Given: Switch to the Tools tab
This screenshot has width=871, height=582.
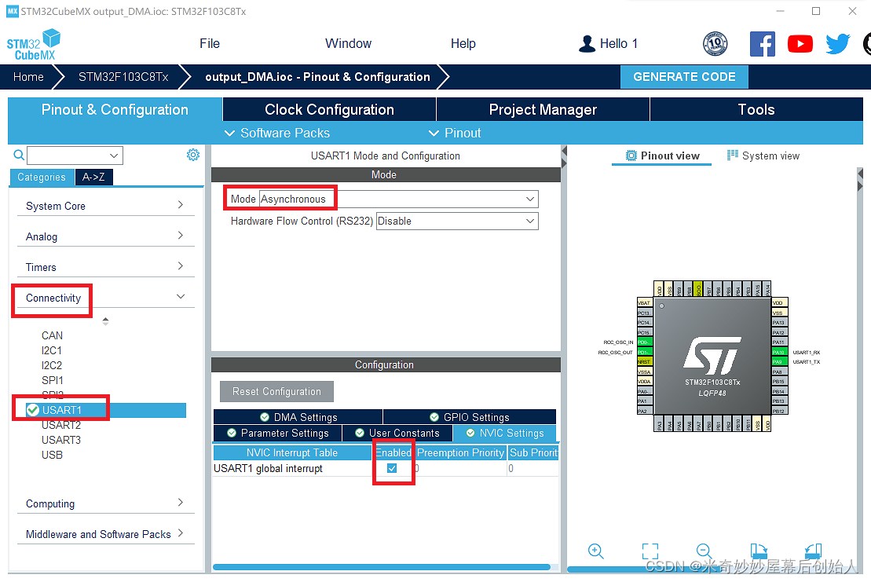Looking at the screenshot, I should click(756, 109).
